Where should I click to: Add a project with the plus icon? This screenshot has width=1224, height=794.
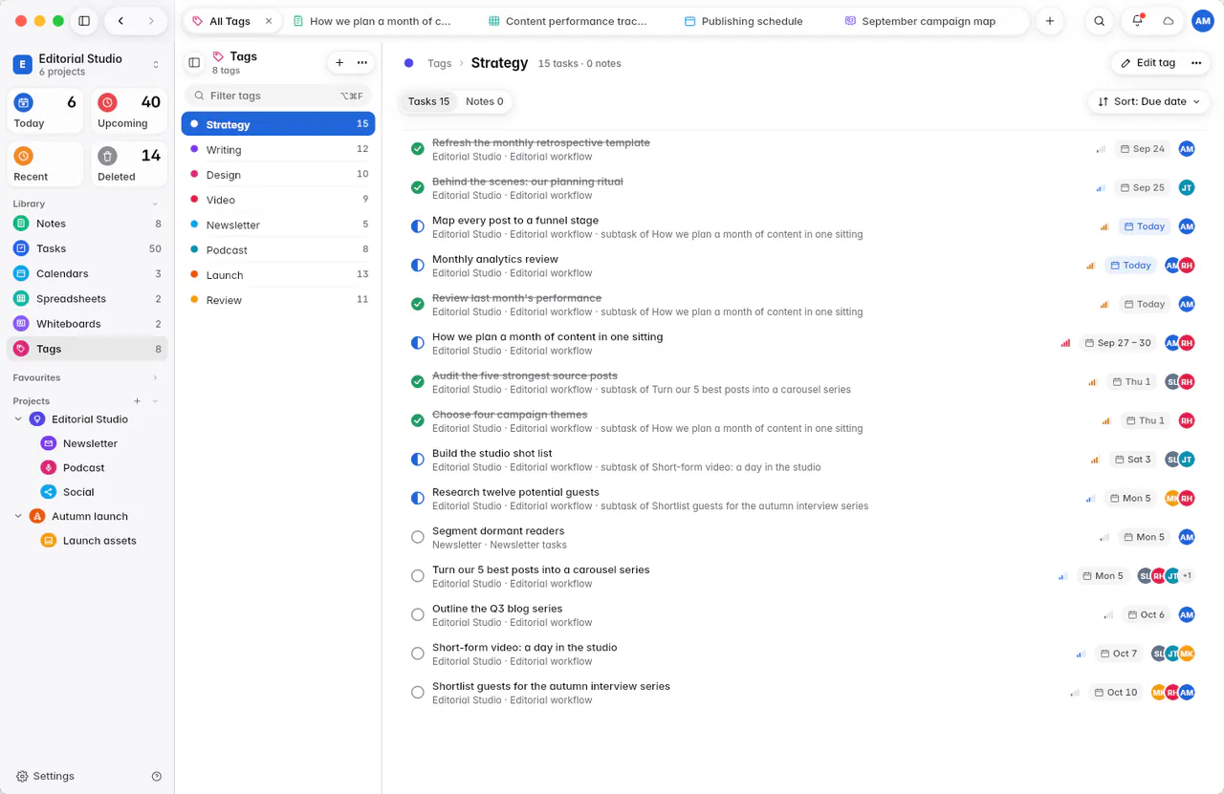click(x=138, y=401)
